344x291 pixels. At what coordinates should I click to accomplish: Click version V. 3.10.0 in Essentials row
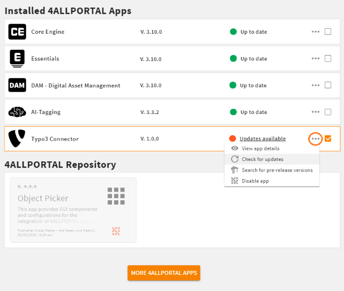(x=151, y=59)
